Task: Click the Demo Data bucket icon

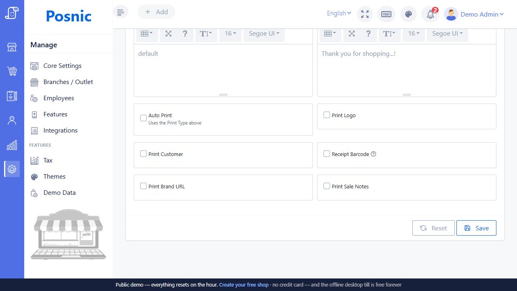Action: 35,193
